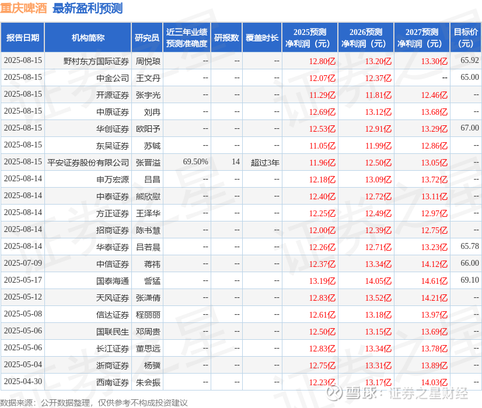Select target price 69.10 for 国泰海通
The width and height of the screenshot is (482, 408).
470,280
